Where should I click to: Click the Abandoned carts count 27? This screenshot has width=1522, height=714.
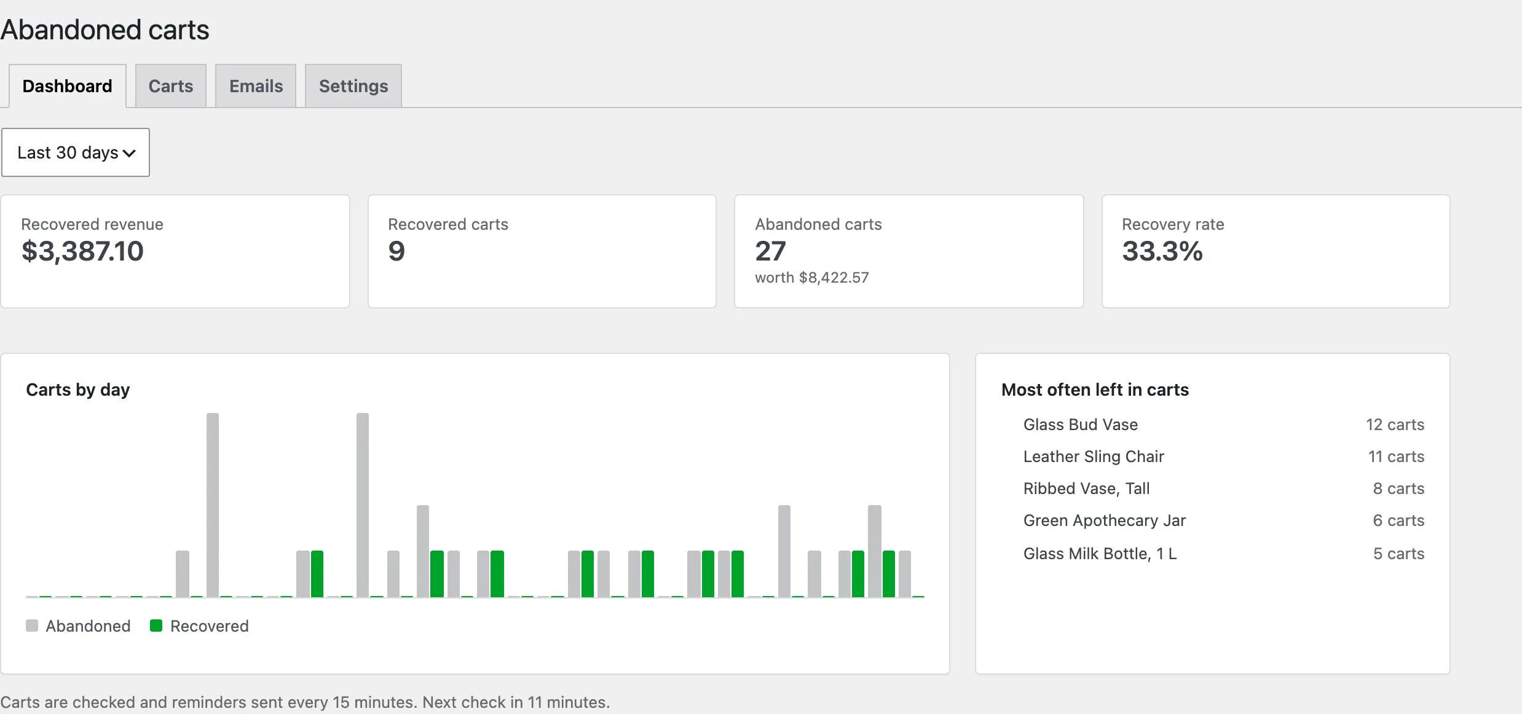(x=770, y=251)
